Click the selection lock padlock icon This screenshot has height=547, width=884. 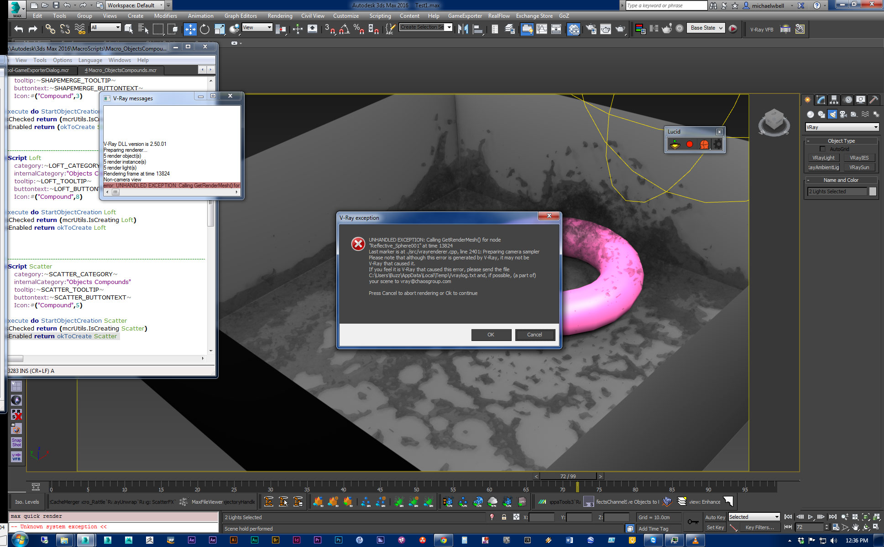504,517
